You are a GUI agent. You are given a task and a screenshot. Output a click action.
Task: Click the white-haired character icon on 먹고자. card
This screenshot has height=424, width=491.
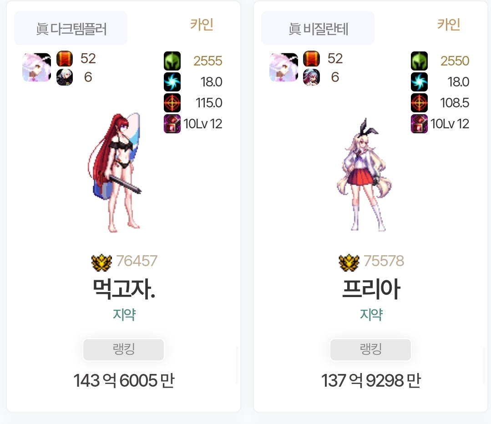[x=65, y=77]
